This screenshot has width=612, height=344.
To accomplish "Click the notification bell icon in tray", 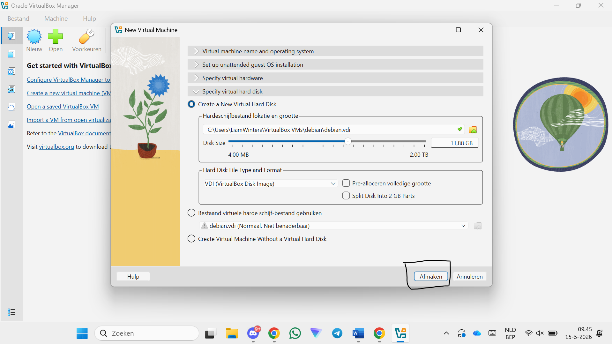I will coord(600,333).
